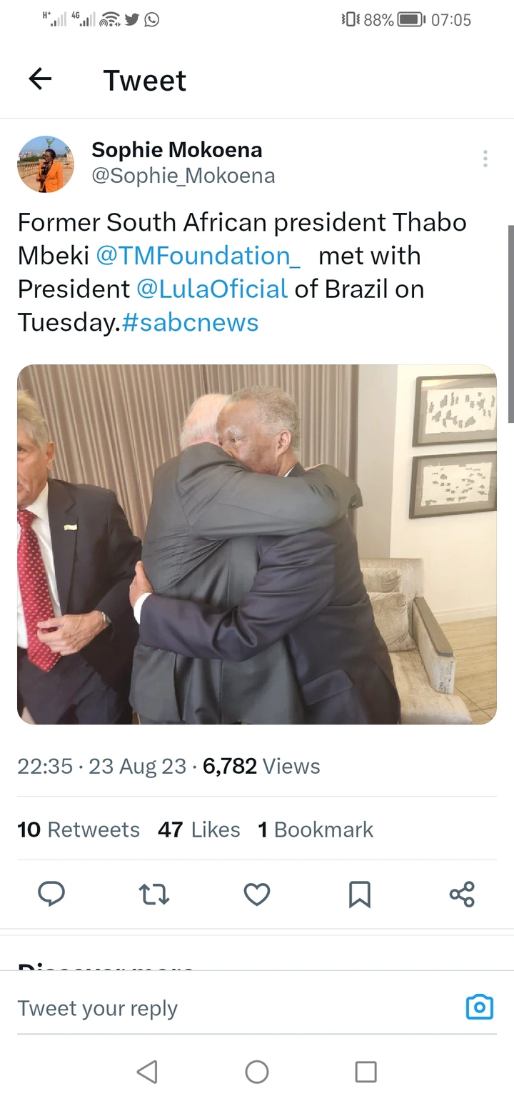Tap the Android home circle button
The width and height of the screenshot is (514, 1101).
click(257, 1071)
